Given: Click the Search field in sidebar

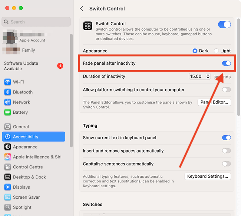Looking at the screenshot, I should 36,22.
